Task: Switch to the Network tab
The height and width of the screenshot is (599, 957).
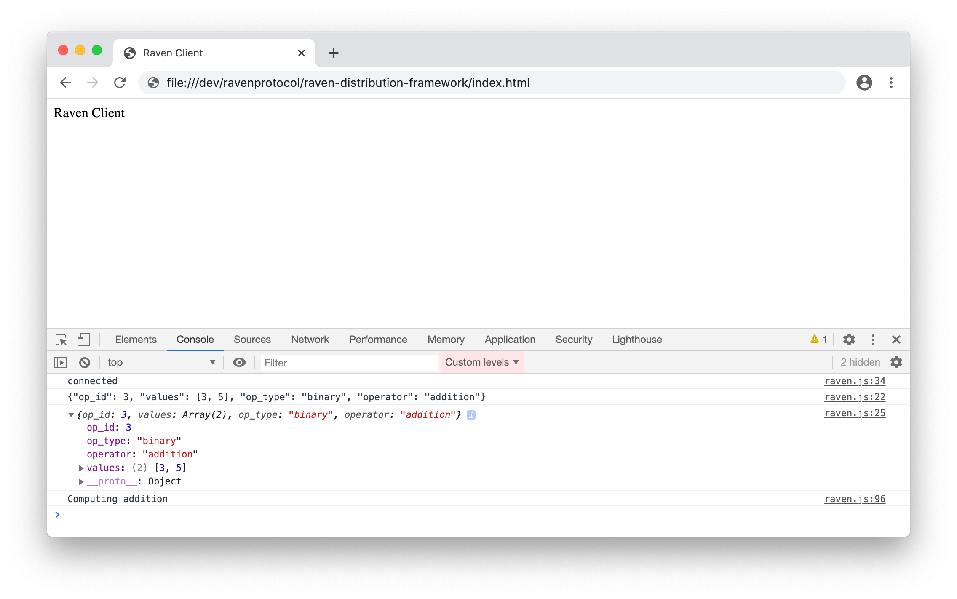Action: 310,340
